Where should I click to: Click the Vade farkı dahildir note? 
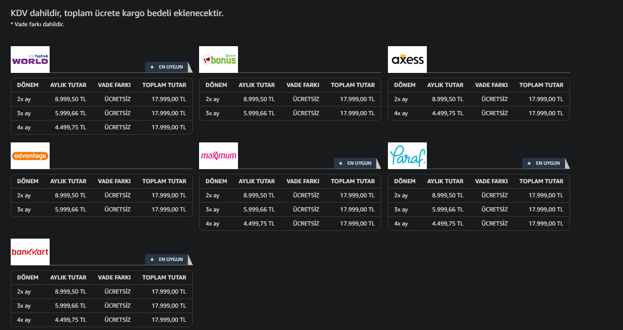pos(37,24)
